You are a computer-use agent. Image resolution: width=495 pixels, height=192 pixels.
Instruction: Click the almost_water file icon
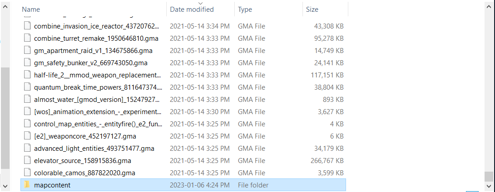[27, 99]
